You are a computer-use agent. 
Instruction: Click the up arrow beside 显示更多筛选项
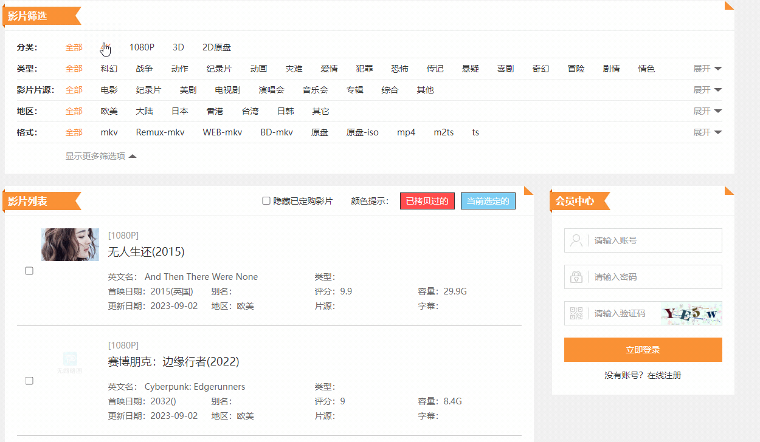[133, 156]
